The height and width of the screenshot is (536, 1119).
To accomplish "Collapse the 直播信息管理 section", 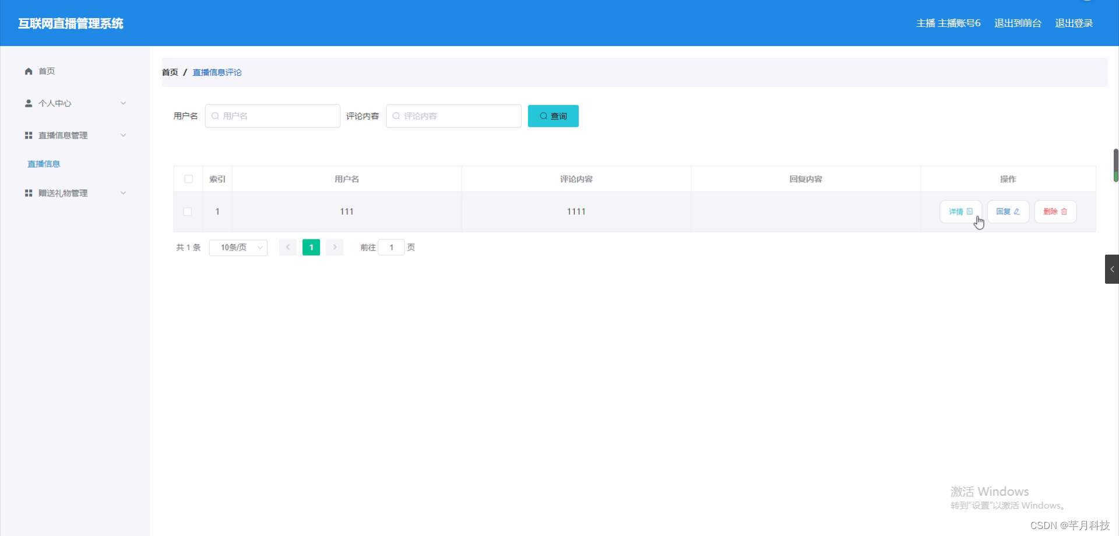I will (123, 135).
